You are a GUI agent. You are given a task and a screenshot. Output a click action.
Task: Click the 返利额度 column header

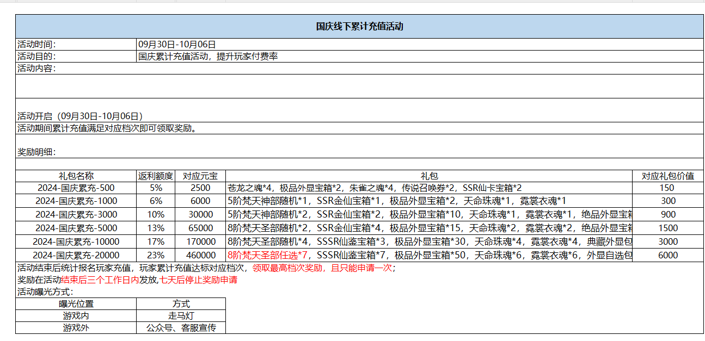coord(156,176)
